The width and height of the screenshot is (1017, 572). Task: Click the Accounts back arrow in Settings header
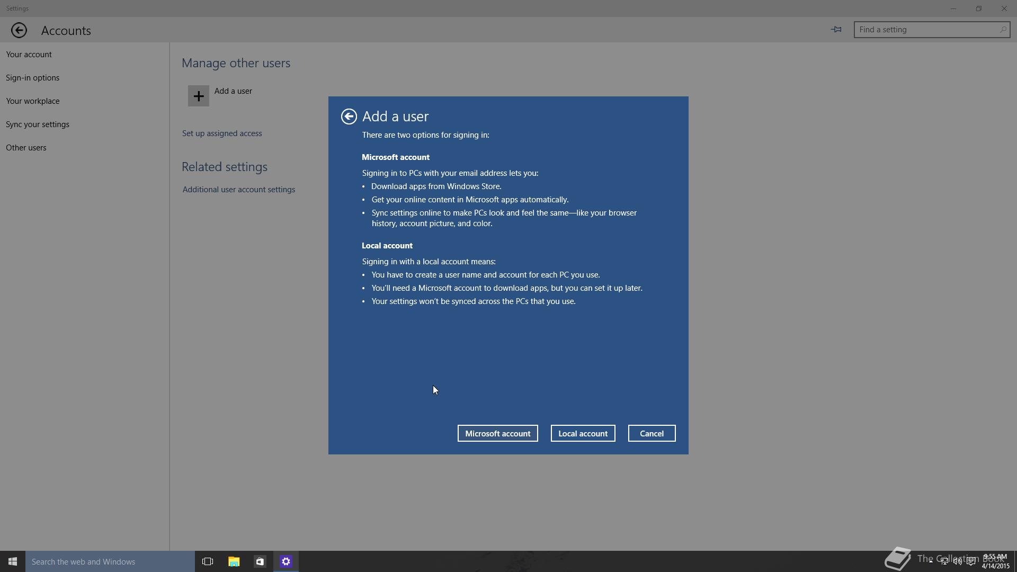(x=19, y=30)
